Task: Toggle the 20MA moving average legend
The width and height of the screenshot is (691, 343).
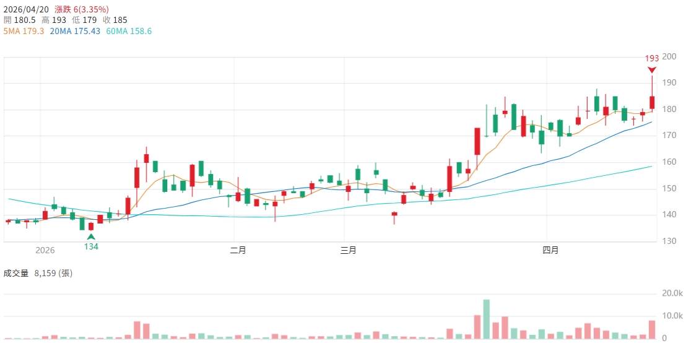Action: (75, 30)
